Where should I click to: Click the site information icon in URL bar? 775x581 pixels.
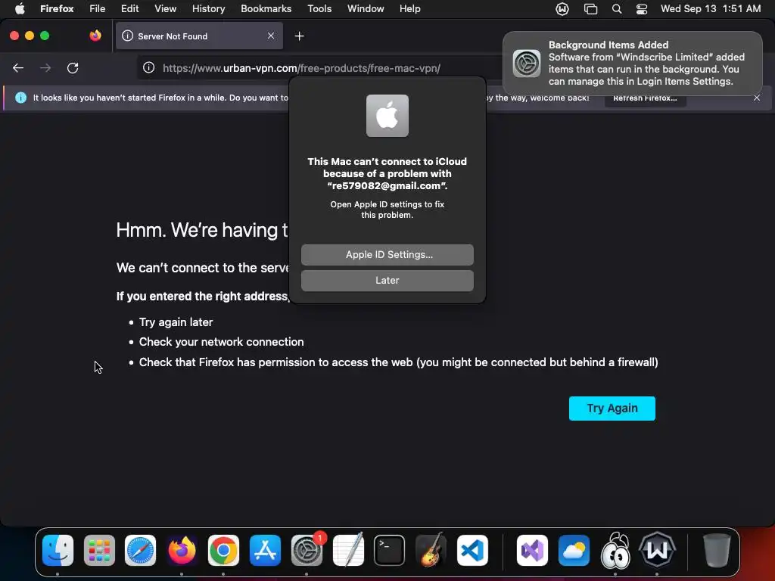pos(149,67)
